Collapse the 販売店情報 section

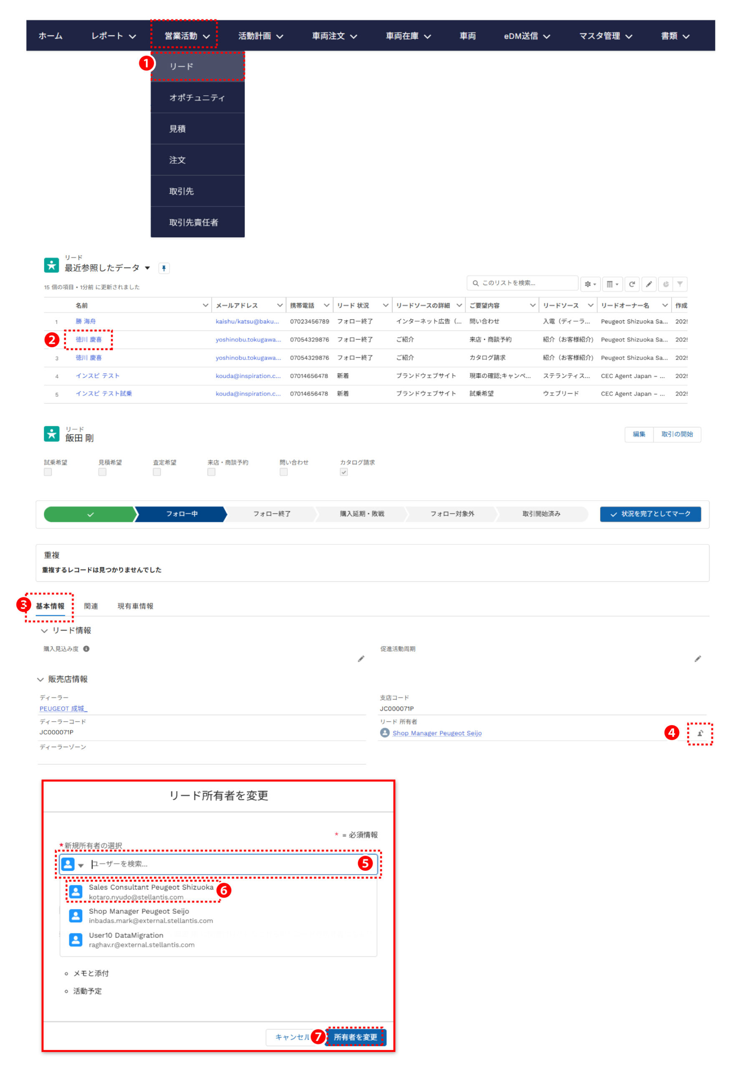(40, 679)
